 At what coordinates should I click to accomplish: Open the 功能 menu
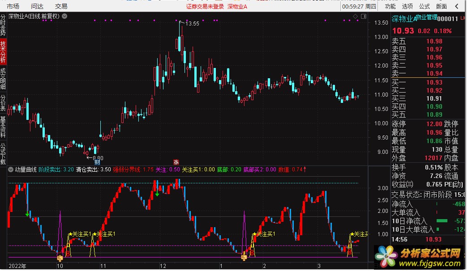390,6
